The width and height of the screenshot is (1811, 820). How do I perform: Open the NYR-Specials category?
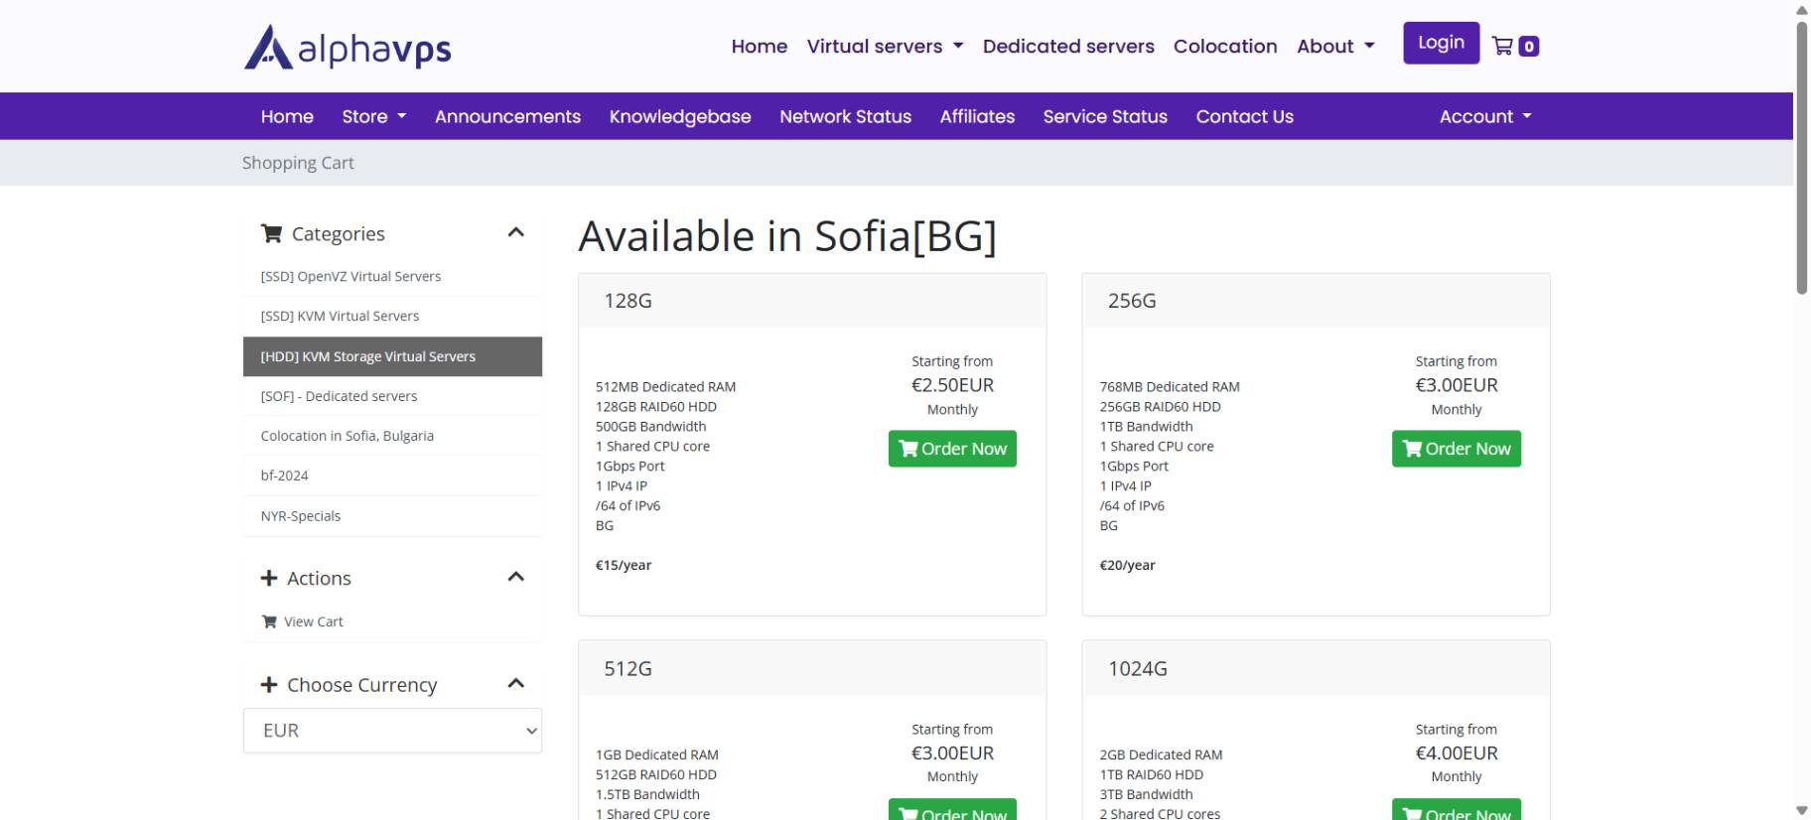[392, 516]
